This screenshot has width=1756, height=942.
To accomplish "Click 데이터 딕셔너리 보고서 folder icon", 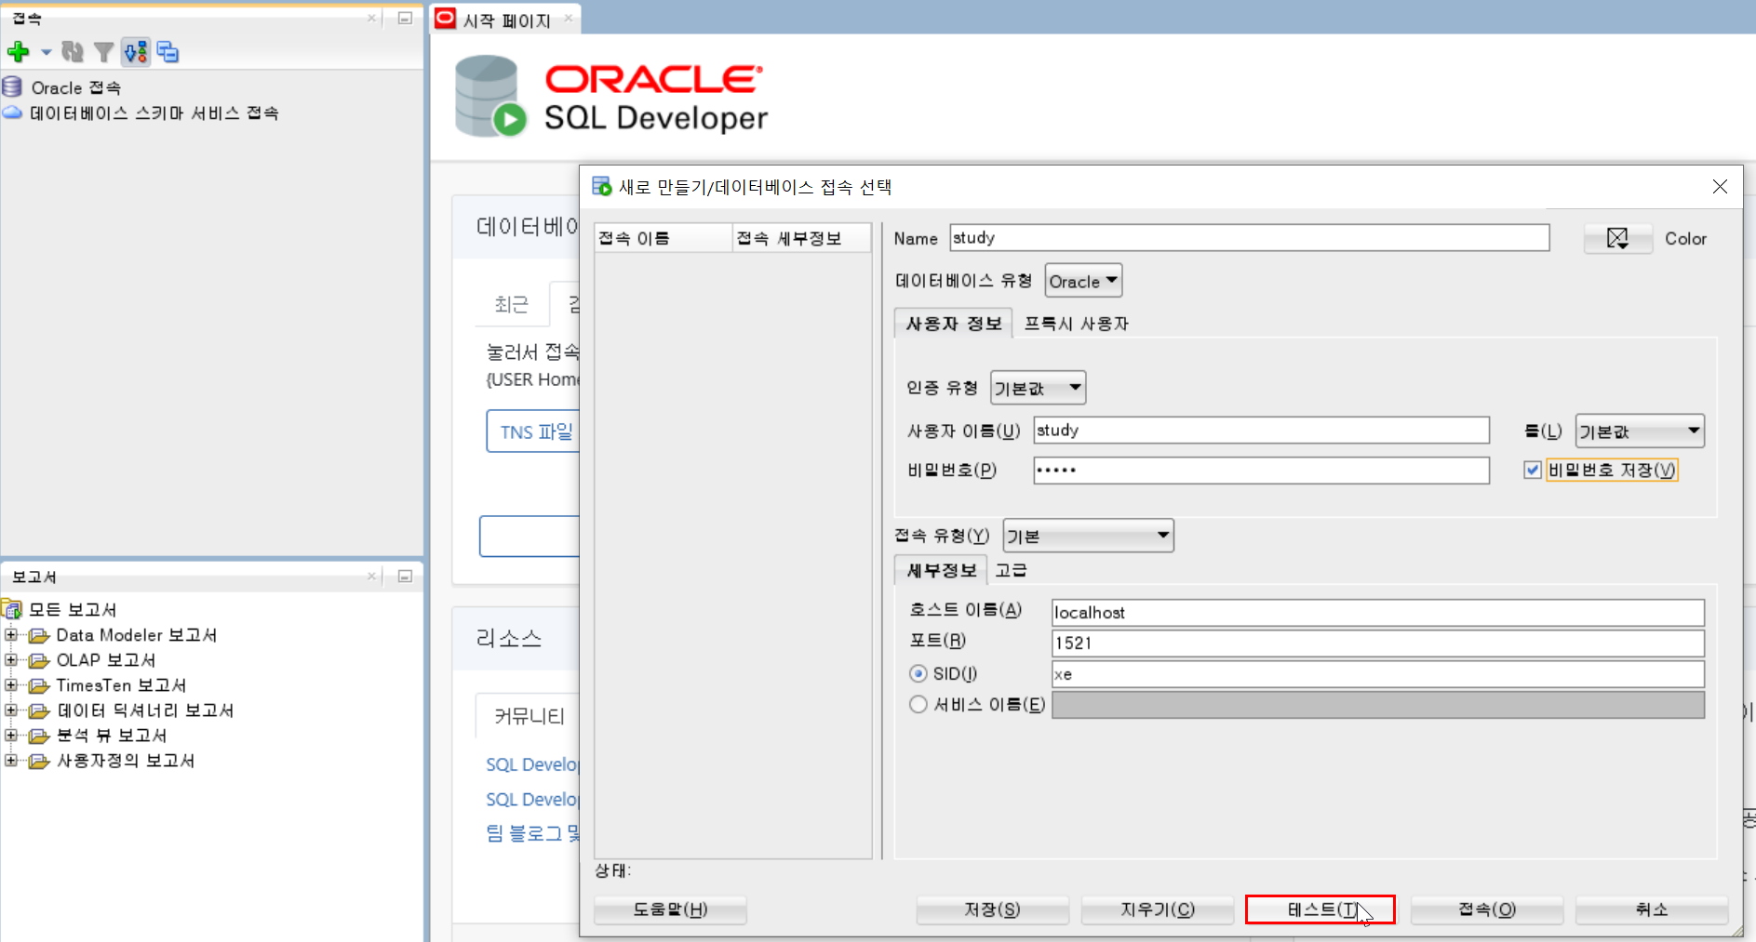I will point(39,710).
